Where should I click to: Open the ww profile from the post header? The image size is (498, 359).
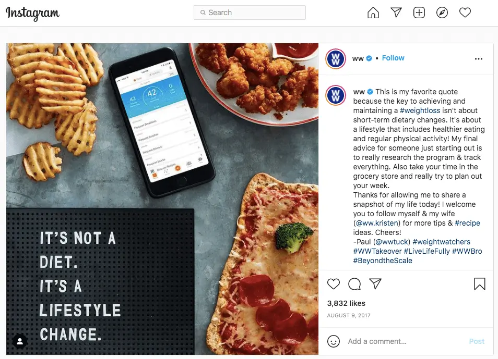pyautogui.click(x=357, y=58)
